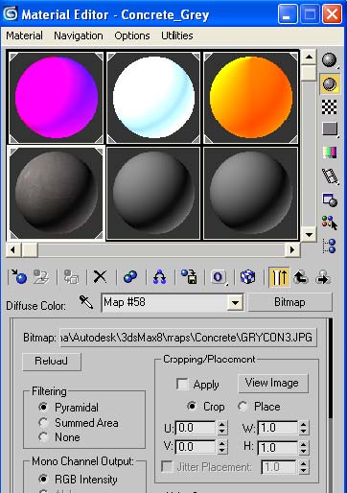The image size is (347, 493).
Task: Click the H crop value field
Action: (x=278, y=447)
